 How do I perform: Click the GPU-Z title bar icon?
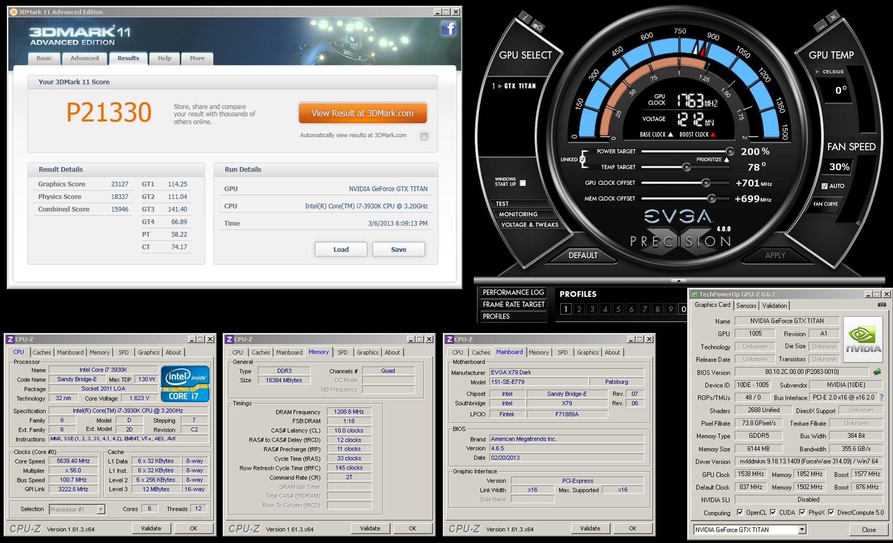(694, 294)
